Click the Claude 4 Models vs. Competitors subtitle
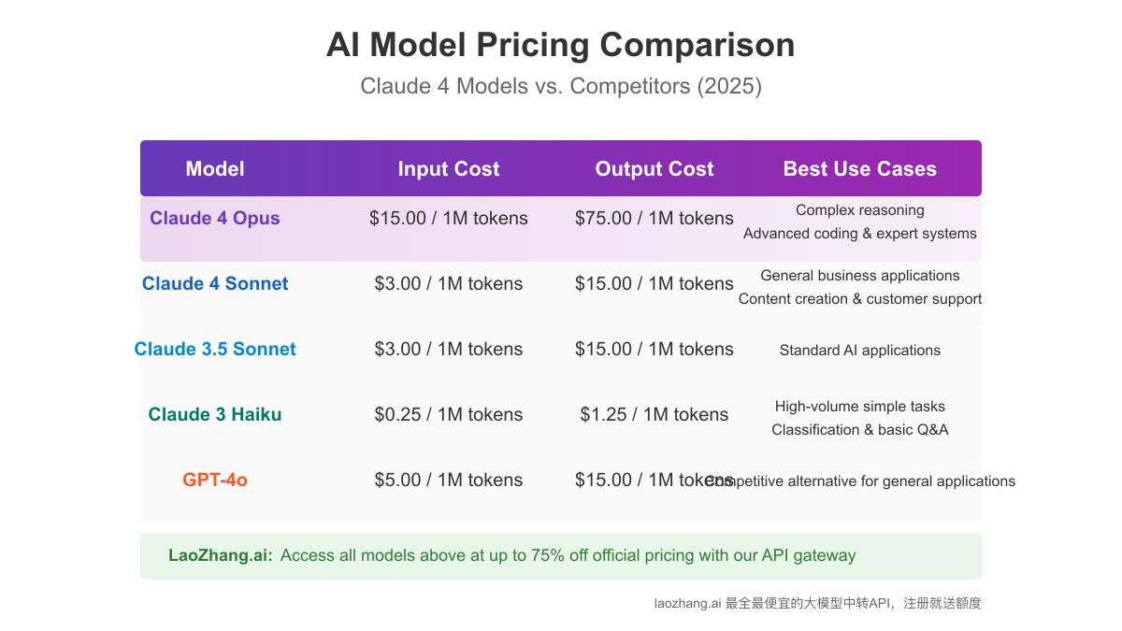1122x631 pixels. coord(561,87)
